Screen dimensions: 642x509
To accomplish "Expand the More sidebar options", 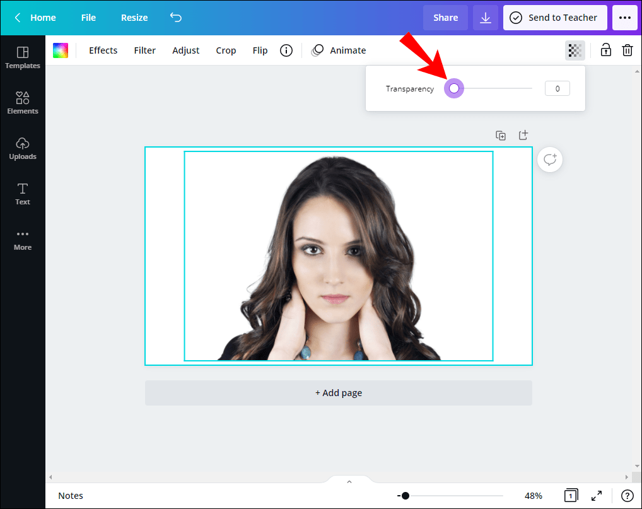I will pyautogui.click(x=23, y=239).
